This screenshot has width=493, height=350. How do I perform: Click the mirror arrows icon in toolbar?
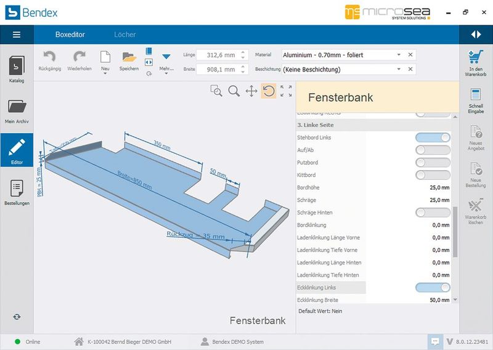pyautogui.click(x=149, y=62)
